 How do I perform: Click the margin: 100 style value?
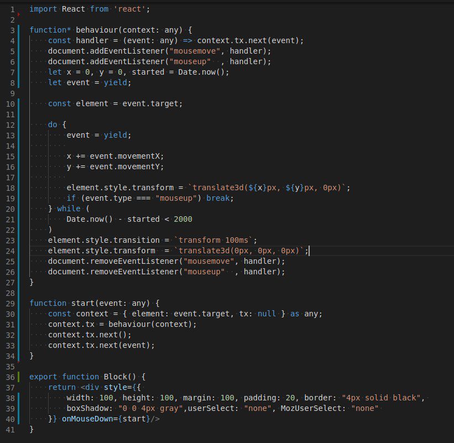tap(208, 398)
